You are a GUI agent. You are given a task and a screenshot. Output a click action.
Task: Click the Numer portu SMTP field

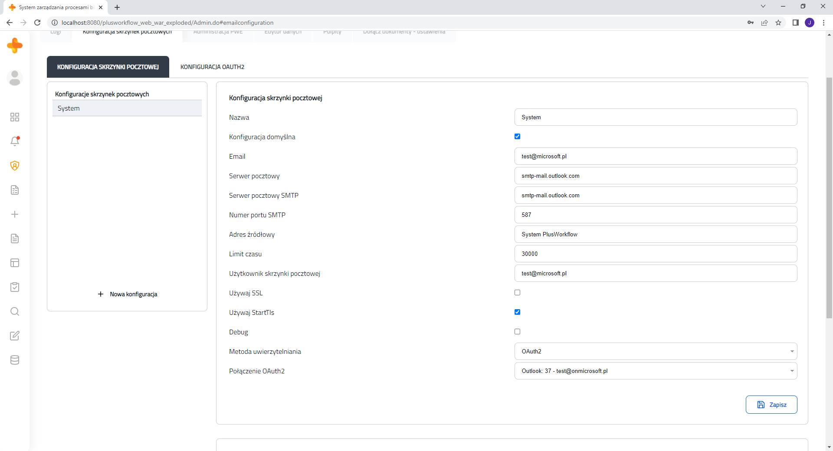pyautogui.click(x=656, y=215)
